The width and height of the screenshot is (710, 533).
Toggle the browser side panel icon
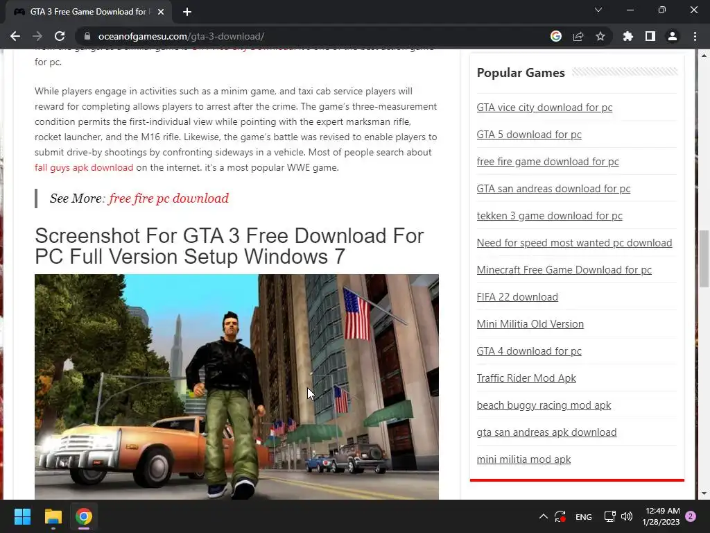click(x=650, y=36)
